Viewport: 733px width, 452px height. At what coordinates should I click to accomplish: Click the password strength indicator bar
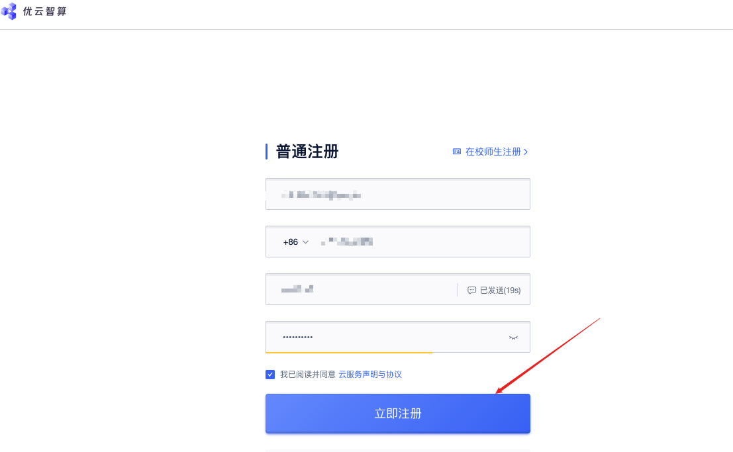click(x=349, y=353)
